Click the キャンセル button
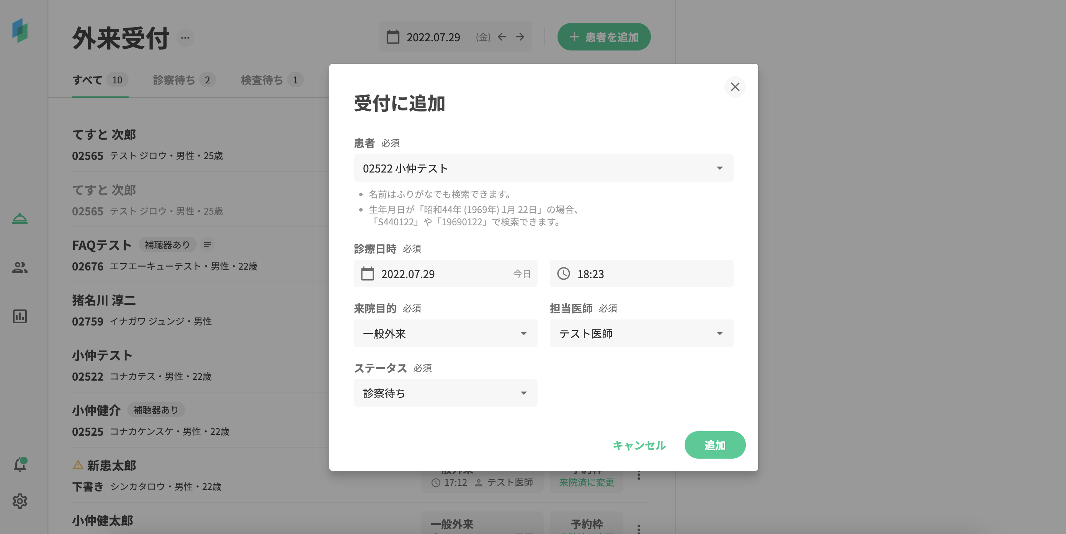Image resolution: width=1066 pixels, height=534 pixels. tap(639, 445)
